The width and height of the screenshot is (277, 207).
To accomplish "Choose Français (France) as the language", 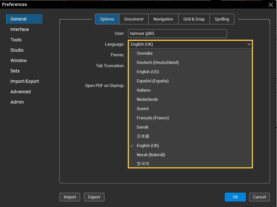I will point(153,118).
